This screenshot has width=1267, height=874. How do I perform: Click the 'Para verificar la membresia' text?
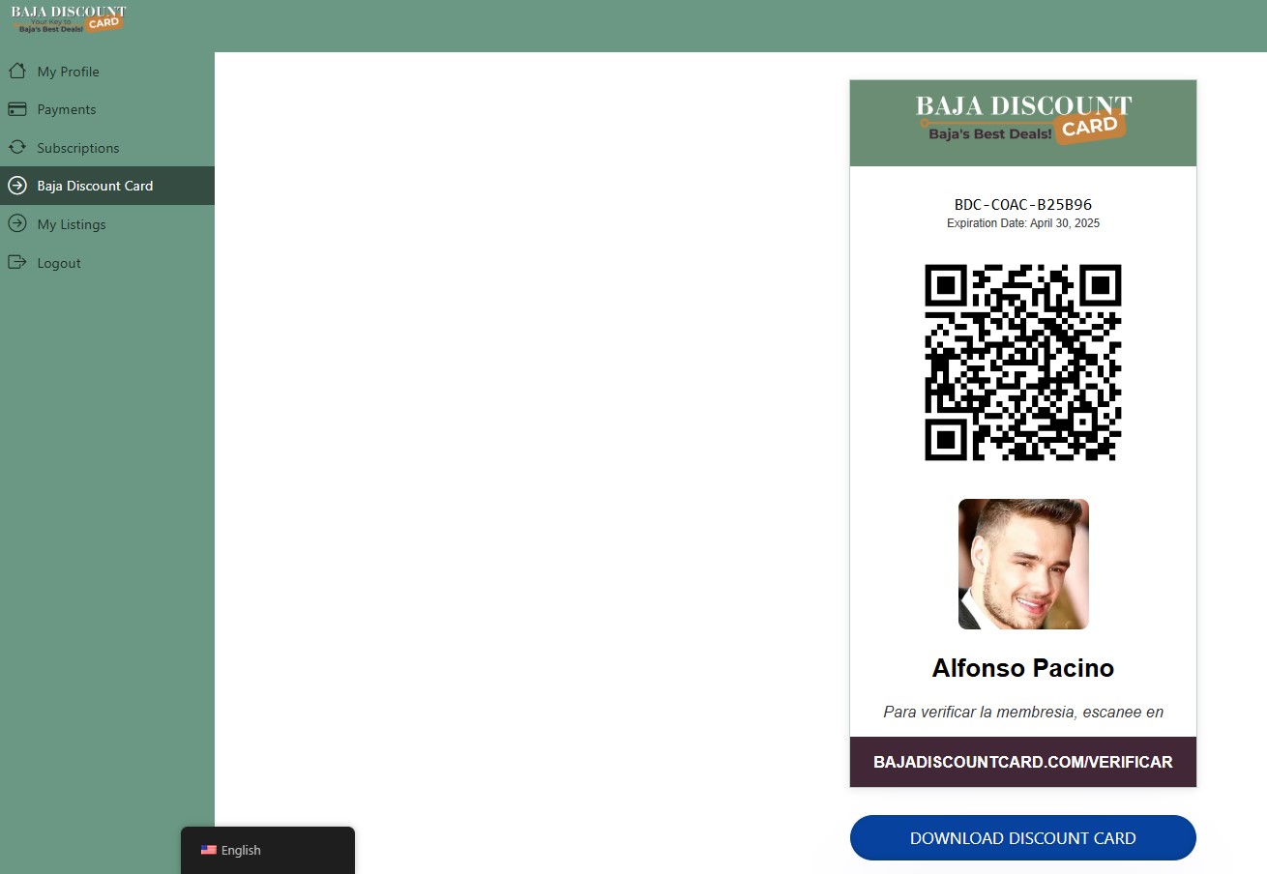[x=1023, y=713]
